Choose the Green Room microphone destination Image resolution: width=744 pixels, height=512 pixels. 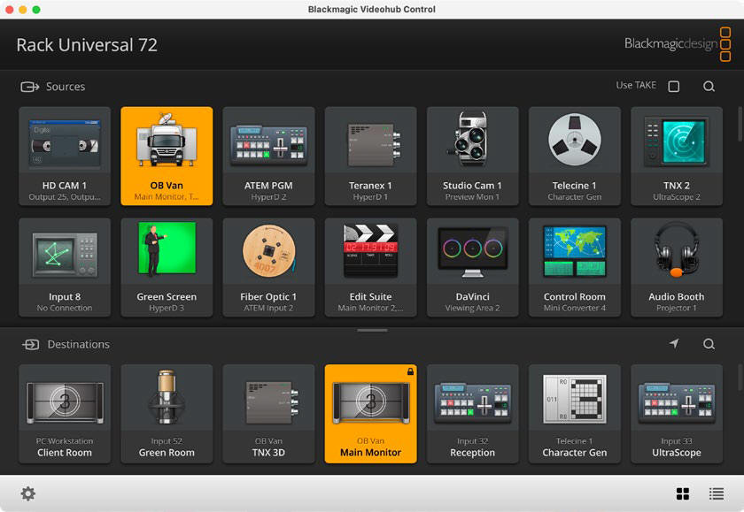pyautogui.click(x=167, y=414)
